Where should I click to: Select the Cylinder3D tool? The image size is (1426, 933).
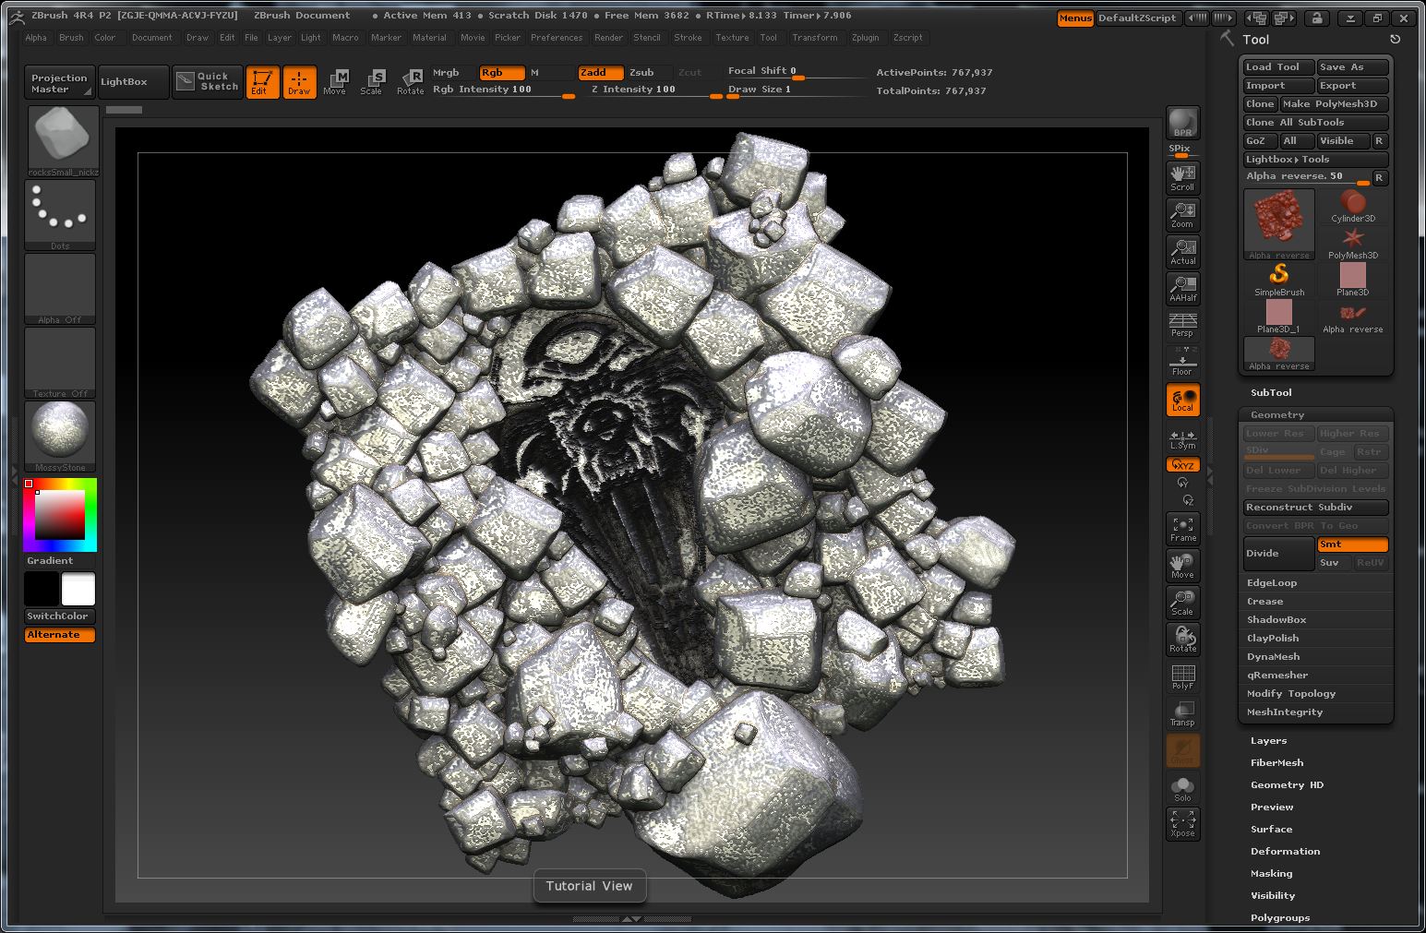pyautogui.click(x=1353, y=206)
